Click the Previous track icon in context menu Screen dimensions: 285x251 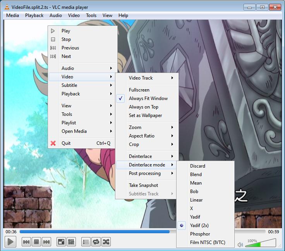53,48
